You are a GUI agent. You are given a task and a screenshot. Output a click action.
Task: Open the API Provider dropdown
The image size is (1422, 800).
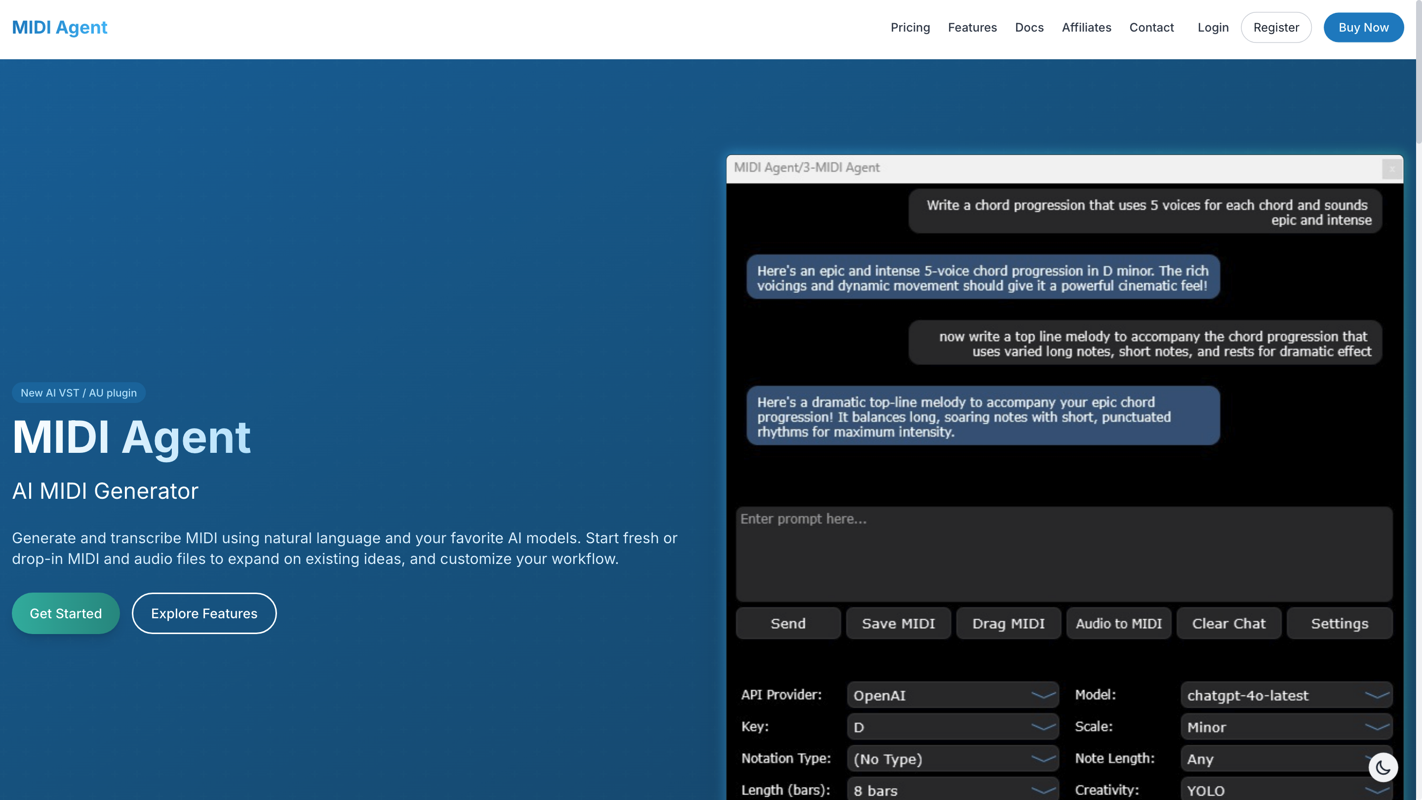pyautogui.click(x=952, y=695)
